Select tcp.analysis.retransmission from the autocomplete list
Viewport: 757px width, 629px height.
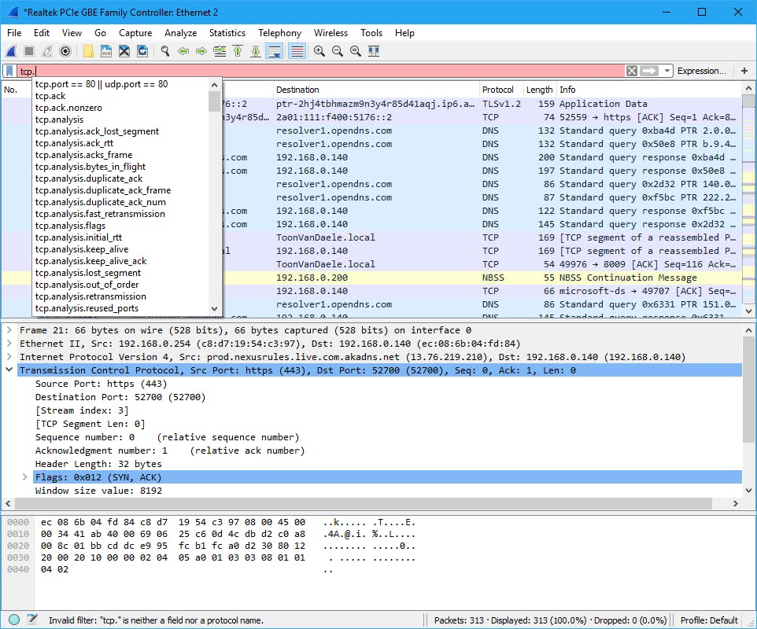pyautogui.click(x=90, y=296)
